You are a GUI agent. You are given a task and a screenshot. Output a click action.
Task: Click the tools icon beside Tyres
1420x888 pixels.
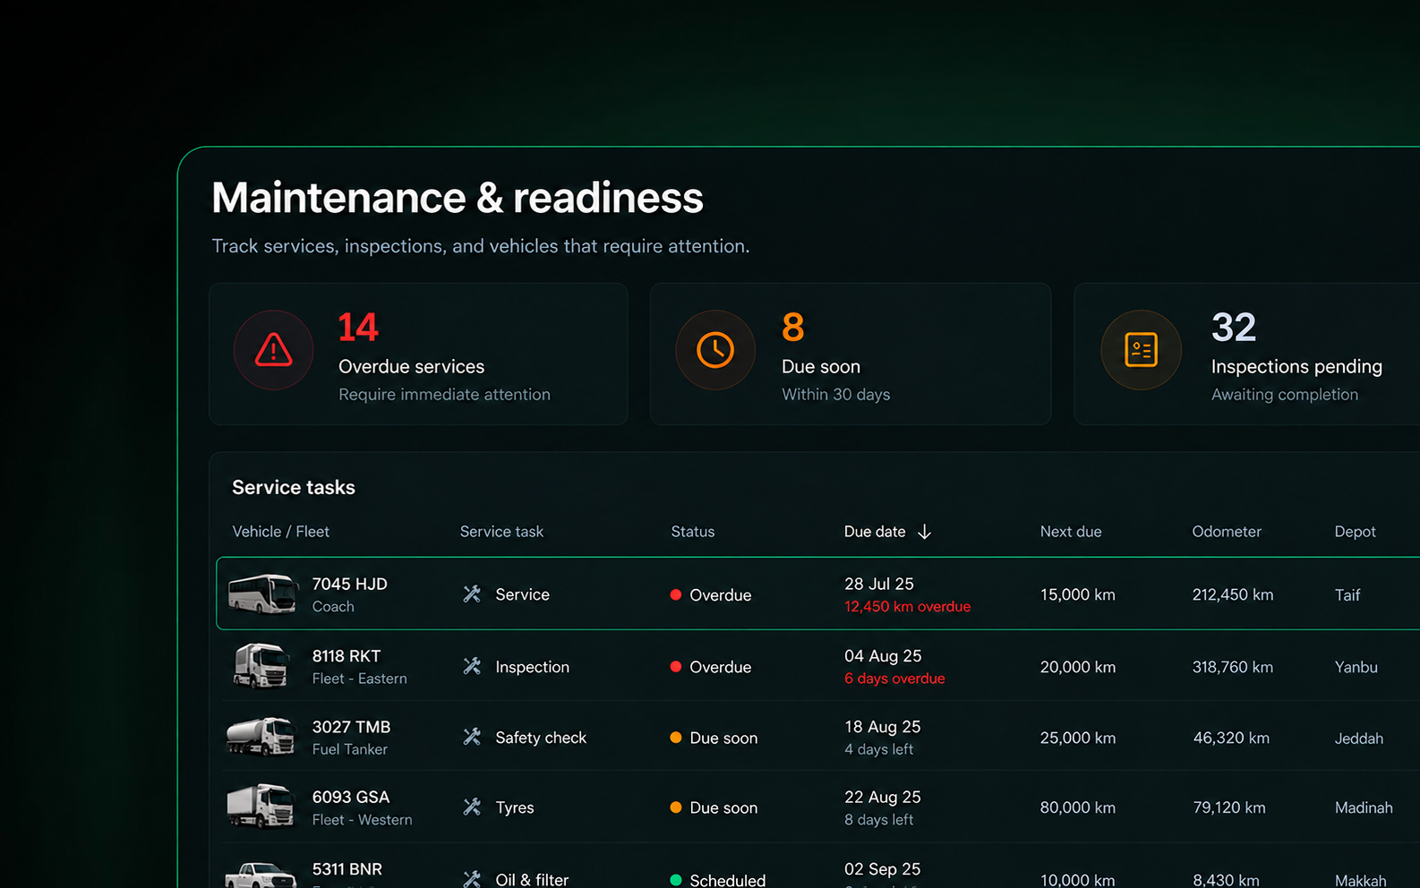tap(472, 807)
